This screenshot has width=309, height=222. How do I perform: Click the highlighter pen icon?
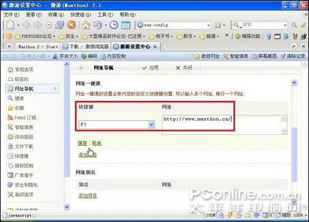pos(303,25)
